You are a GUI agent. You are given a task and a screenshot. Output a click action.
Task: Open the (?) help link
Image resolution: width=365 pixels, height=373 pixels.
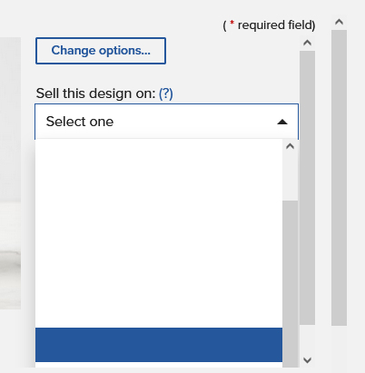pos(166,93)
